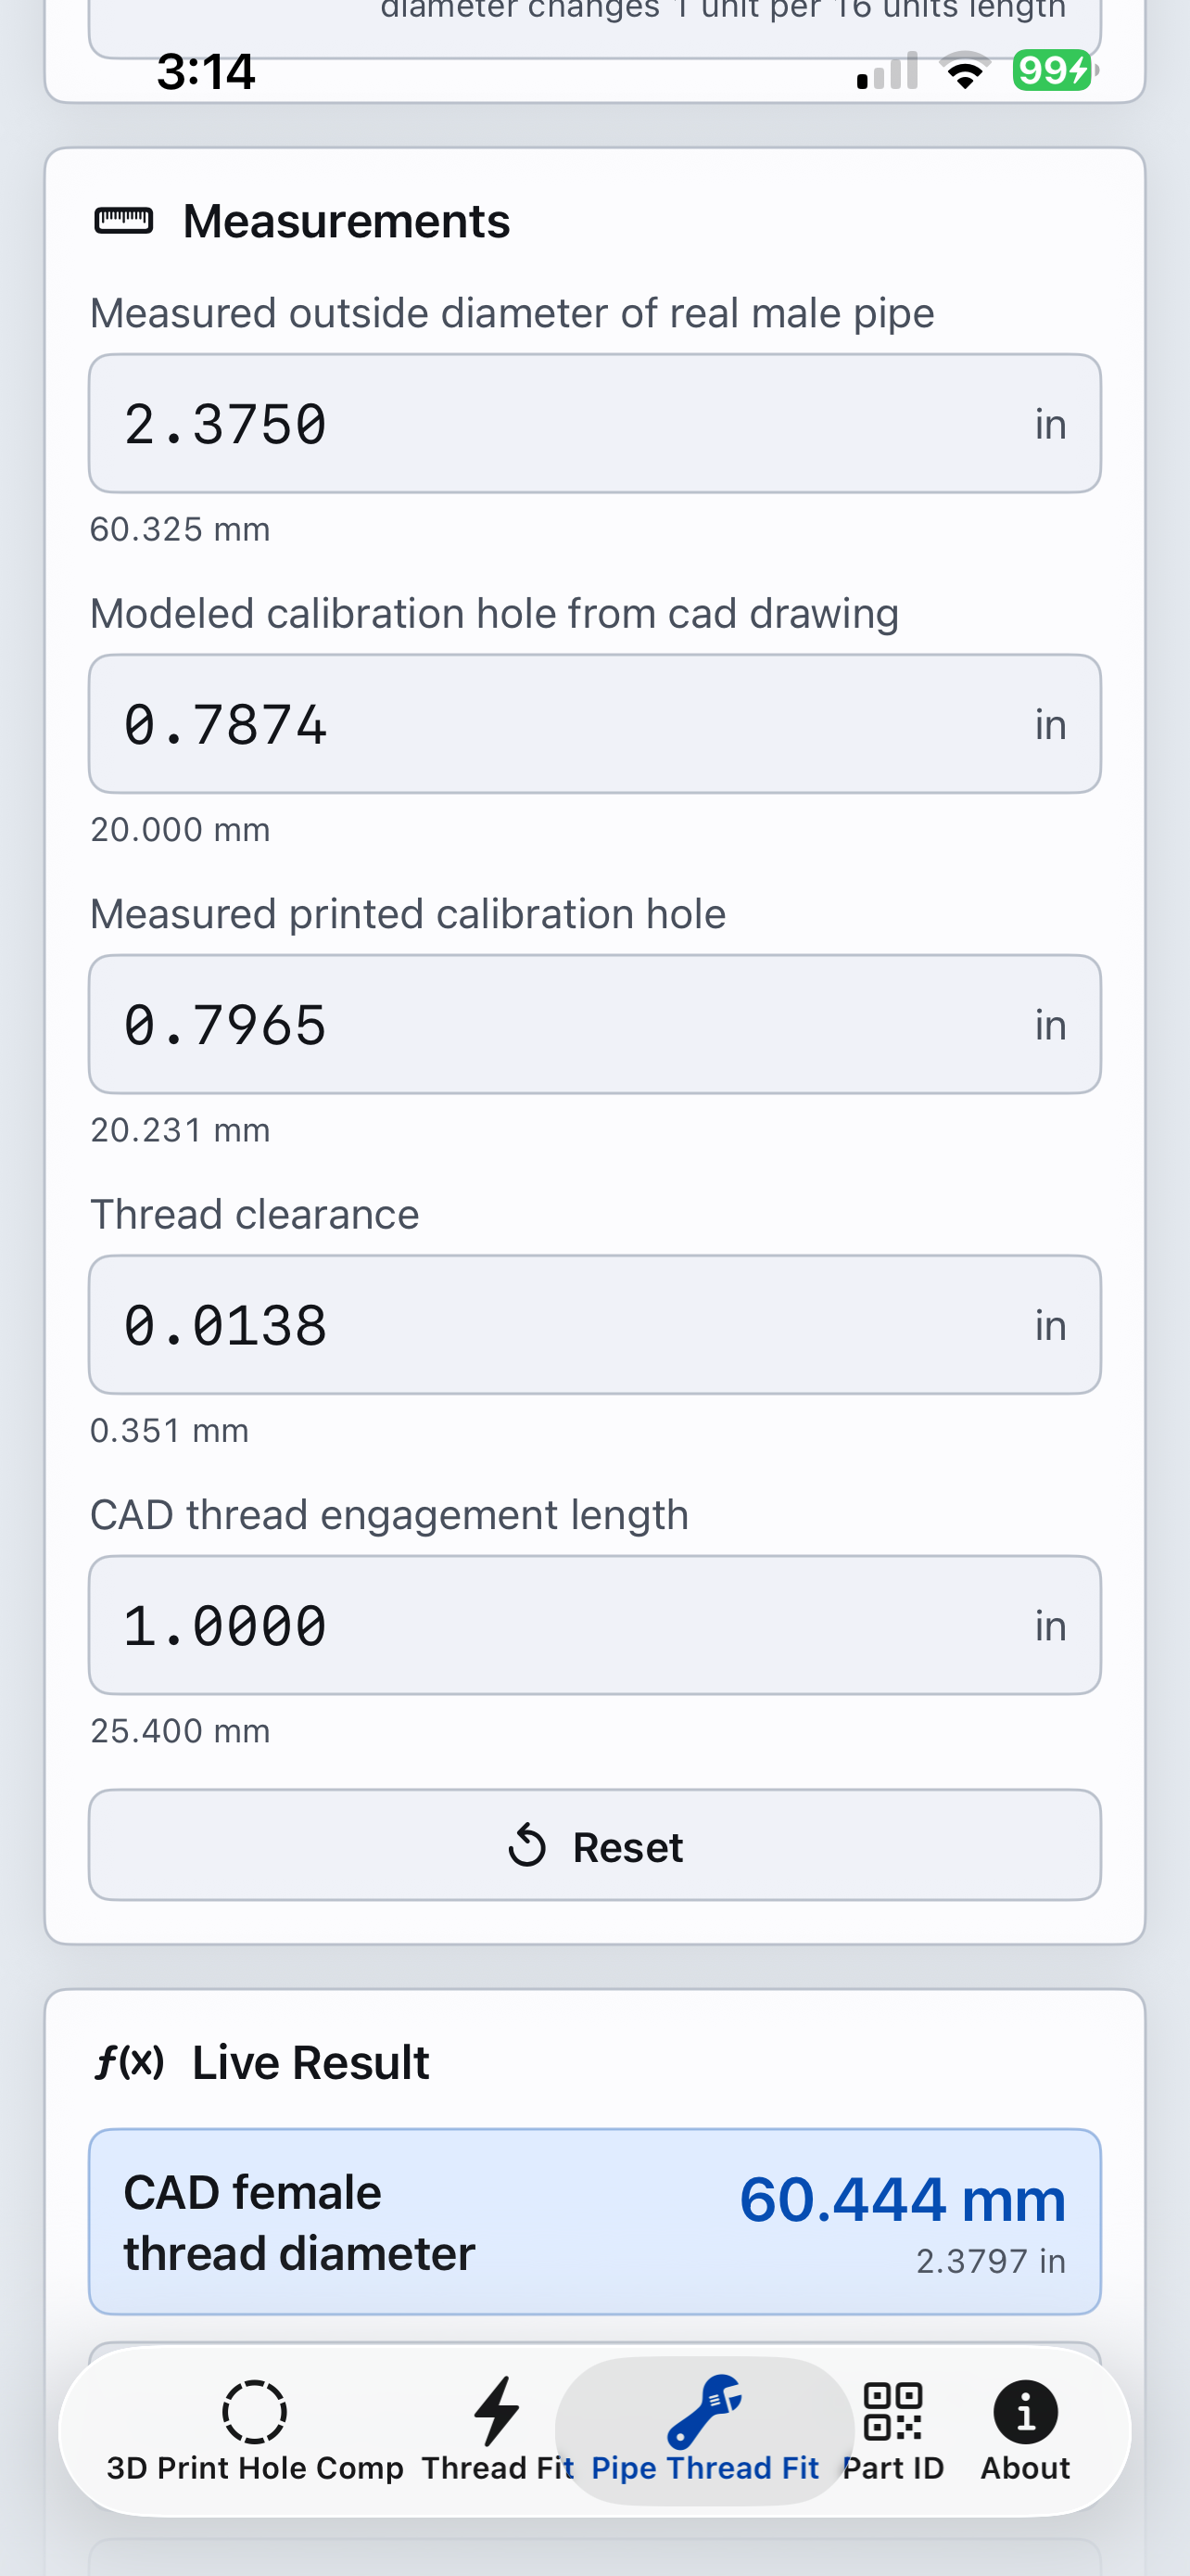
Task: Open the 3D Print Hole Comp tab icon
Action: (255, 2411)
